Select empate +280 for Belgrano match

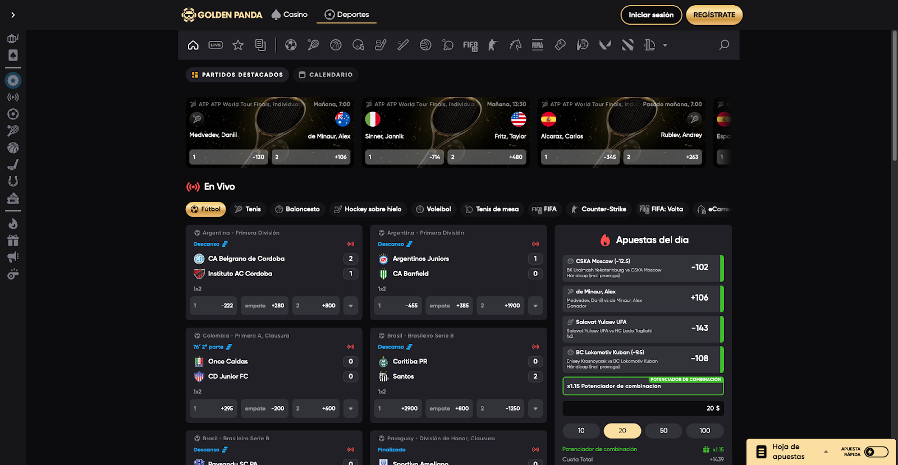click(265, 306)
